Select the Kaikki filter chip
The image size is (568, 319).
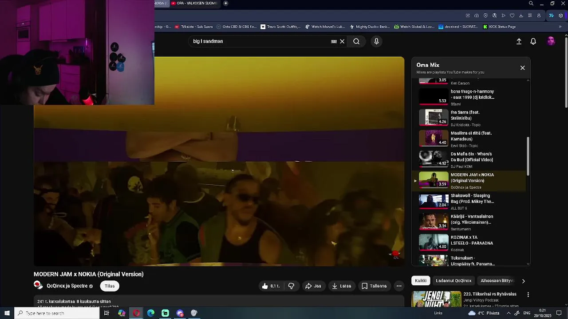point(421,280)
